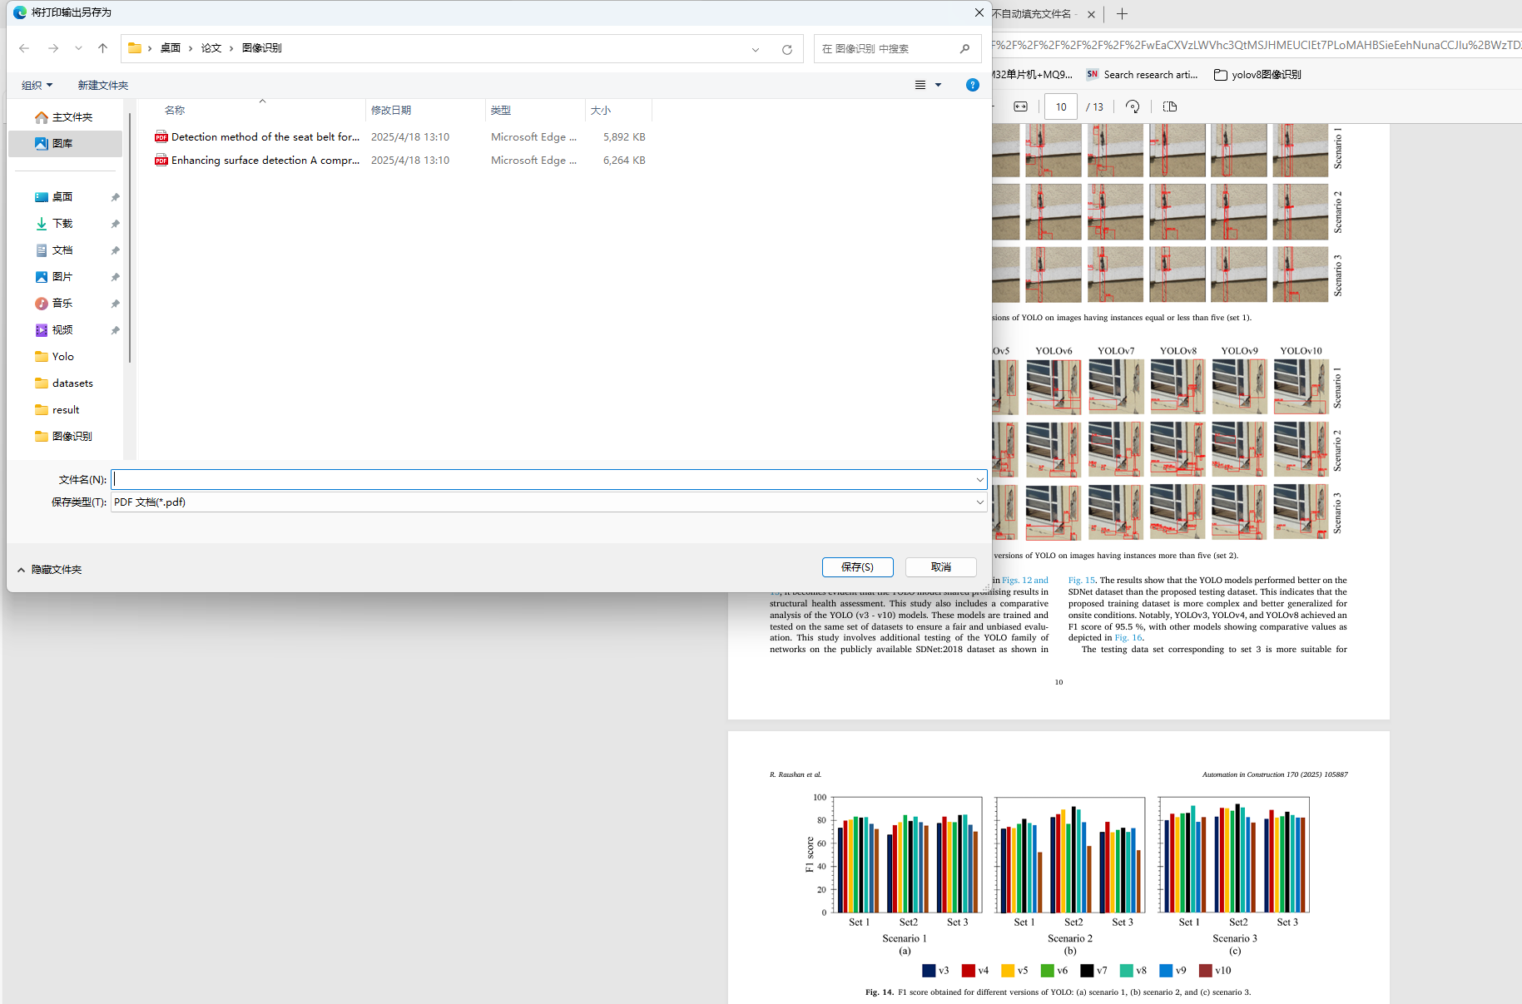Create a new folder with 新建文件夹
Image resolution: width=1522 pixels, height=1004 pixels.
[103, 85]
